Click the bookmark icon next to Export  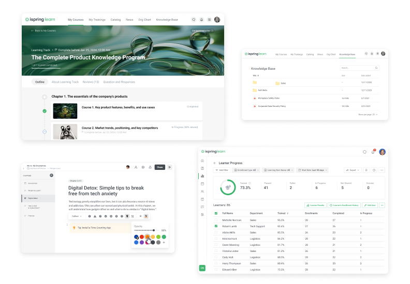pyautogui.click(x=366, y=170)
